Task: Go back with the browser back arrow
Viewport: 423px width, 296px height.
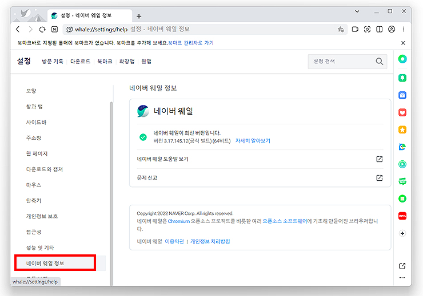Action: point(18,29)
